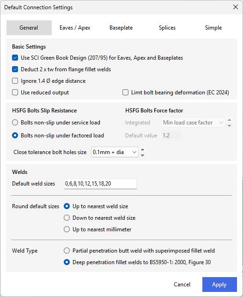Click the Default value 1.2 field
Image resolution: width=243 pixels, height=297 pixels.
pos(171,136)
